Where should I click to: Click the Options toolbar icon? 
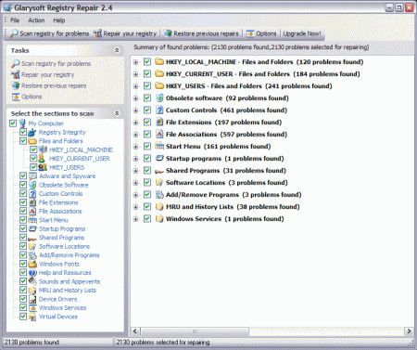pyautogui.click(x=250, y=33)
